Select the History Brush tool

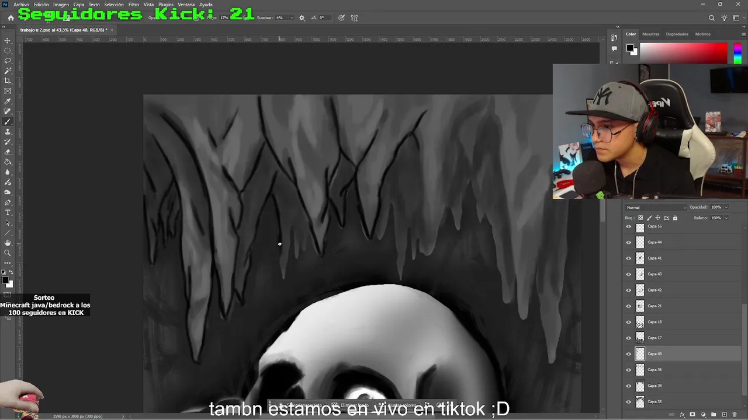pos(8,142)
